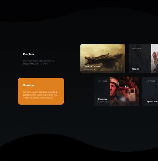Click the Next episode label under Game of Thrones
Viewport: 158px width, 161px height.
(x=88, y=69)
